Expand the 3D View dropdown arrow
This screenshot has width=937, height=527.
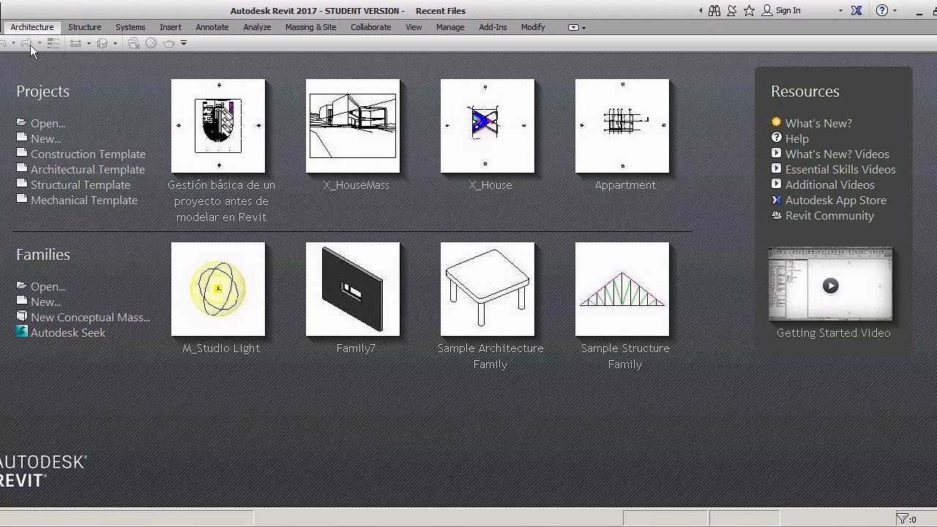coord(115,43)
